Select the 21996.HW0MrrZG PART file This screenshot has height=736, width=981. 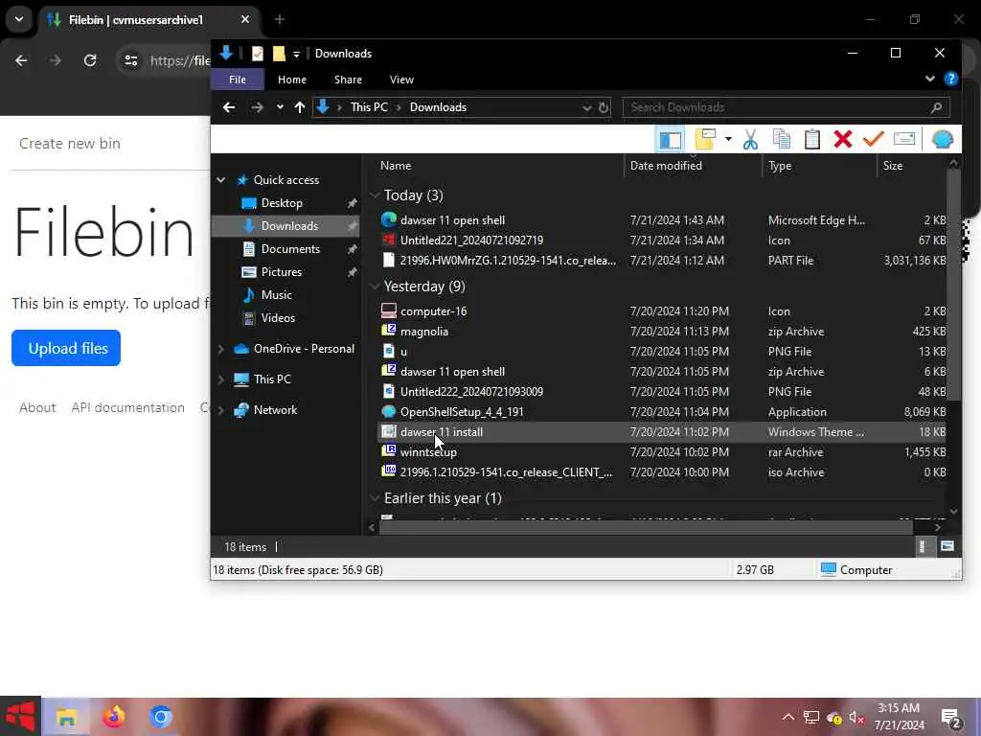coord(508,261)
